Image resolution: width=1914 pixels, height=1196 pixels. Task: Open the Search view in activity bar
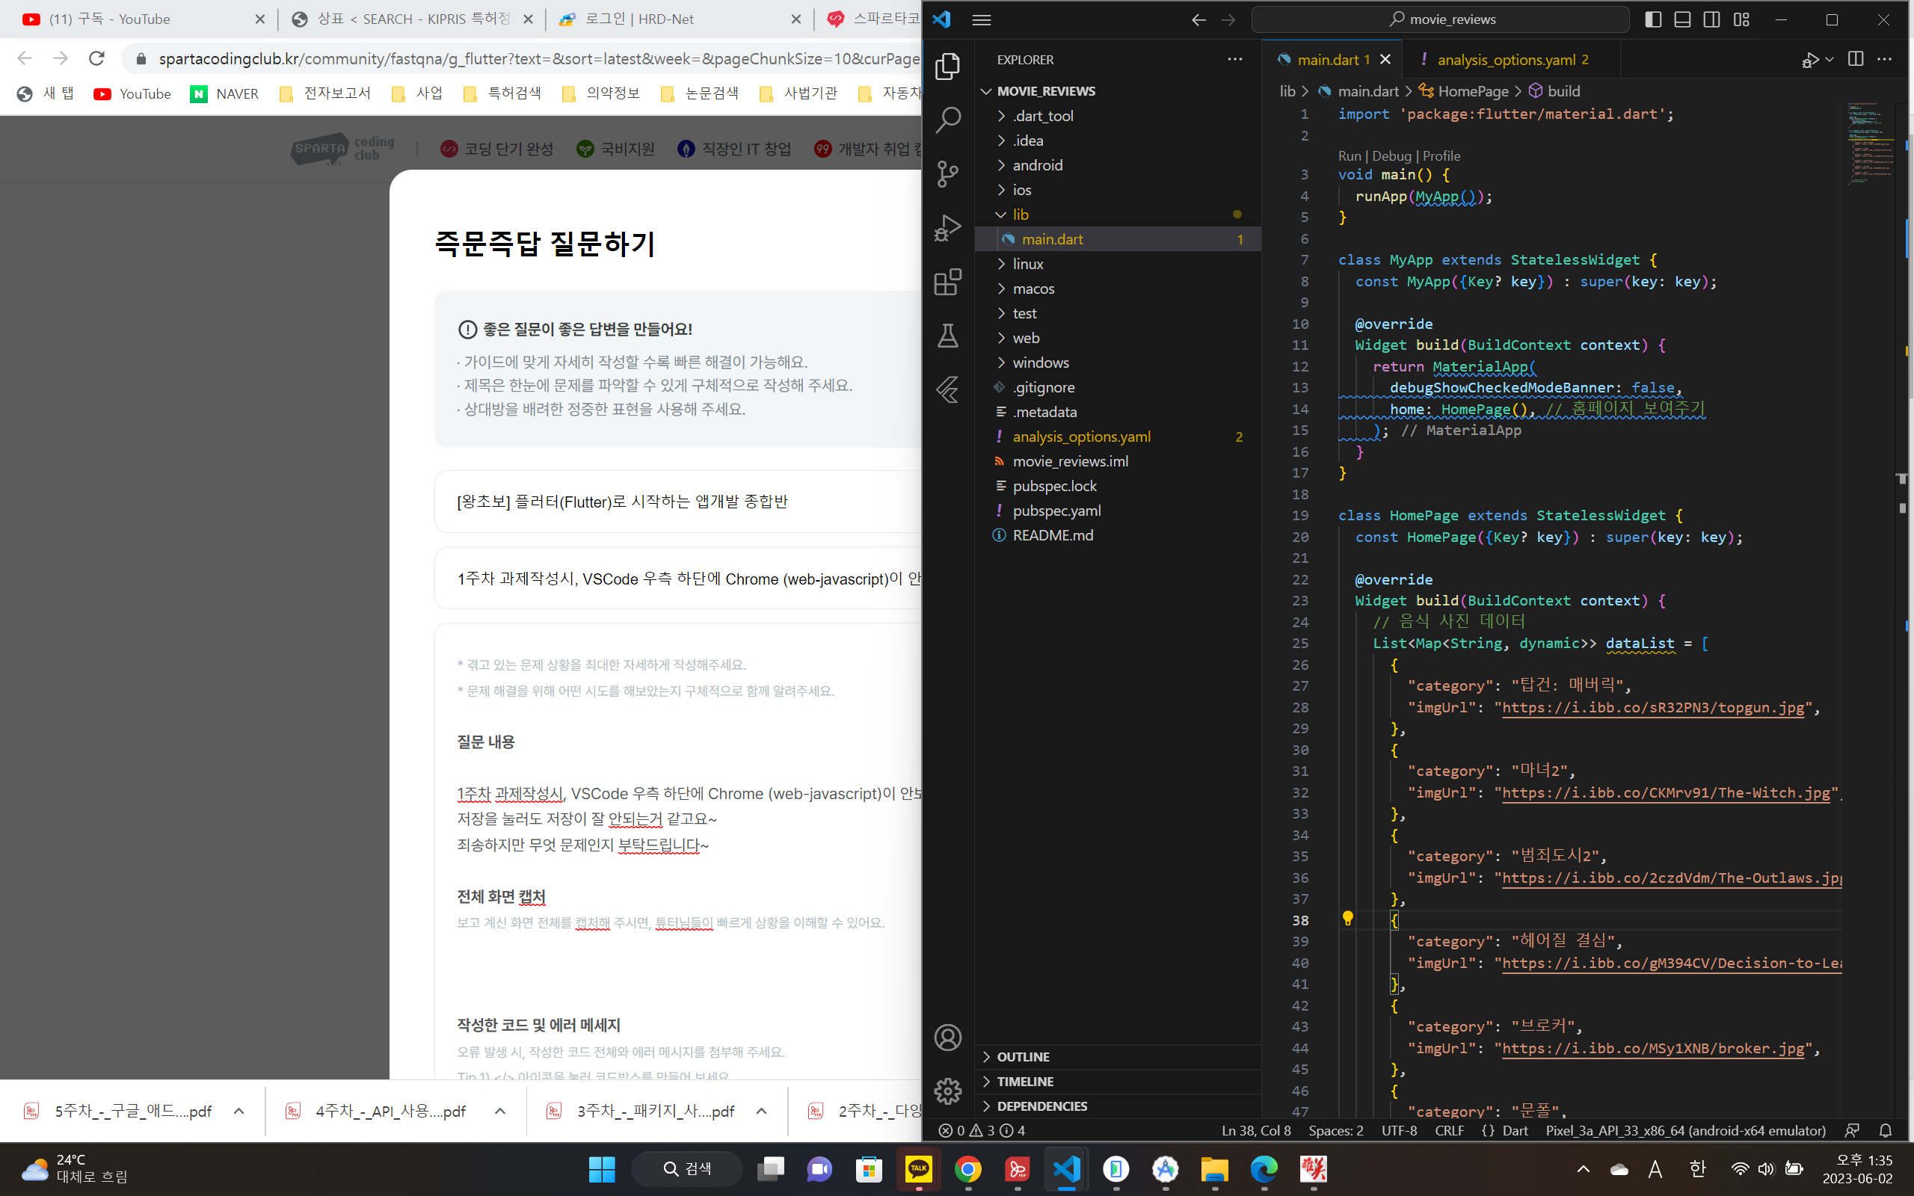click(x=947, y=120)
